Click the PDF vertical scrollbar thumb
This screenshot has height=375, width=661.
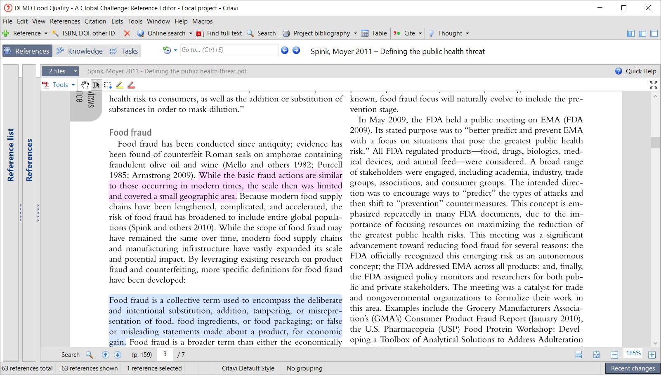point(655,143)
